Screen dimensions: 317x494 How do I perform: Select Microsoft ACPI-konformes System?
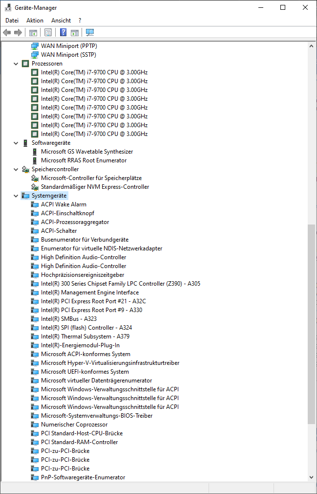(85, 355)
